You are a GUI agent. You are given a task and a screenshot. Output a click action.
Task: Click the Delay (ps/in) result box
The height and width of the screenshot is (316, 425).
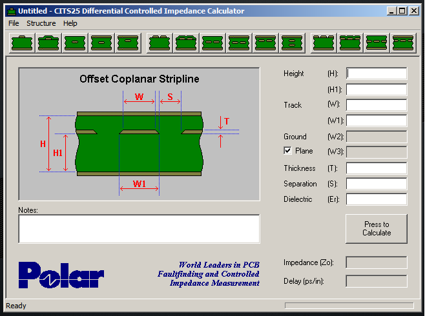377,281
